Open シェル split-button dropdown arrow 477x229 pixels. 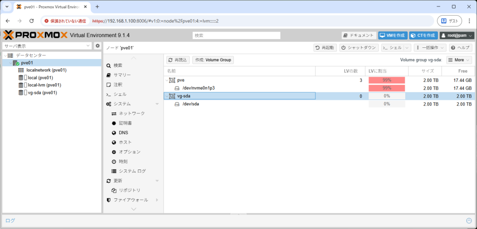click(408, 48)
